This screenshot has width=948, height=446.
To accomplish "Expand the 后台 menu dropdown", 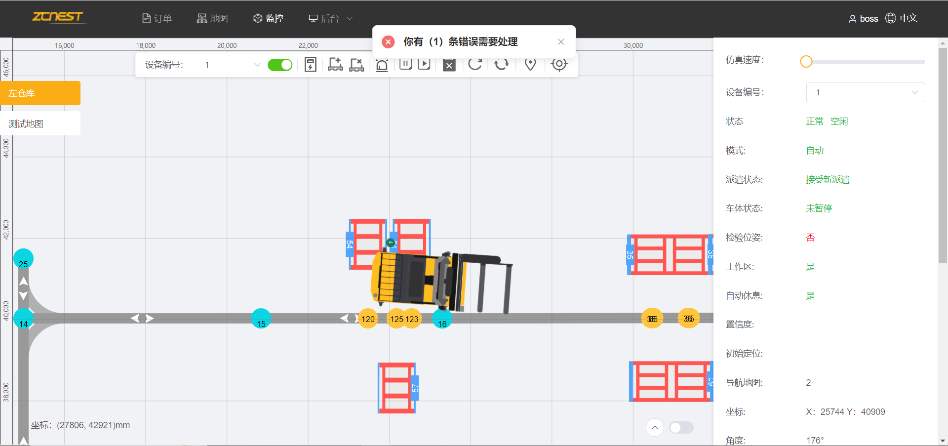I will coord(330,19).
